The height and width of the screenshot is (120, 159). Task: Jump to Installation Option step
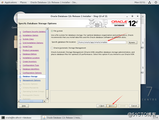pyautogui.click(x=30, y=35)
